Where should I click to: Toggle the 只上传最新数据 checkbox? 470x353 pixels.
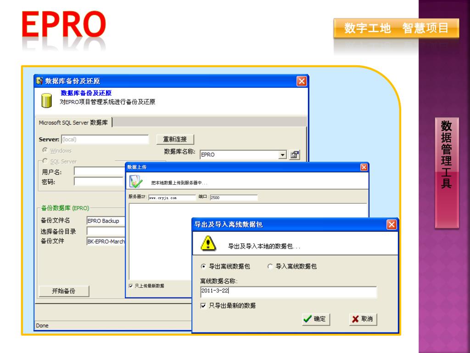tap(131, 286)
